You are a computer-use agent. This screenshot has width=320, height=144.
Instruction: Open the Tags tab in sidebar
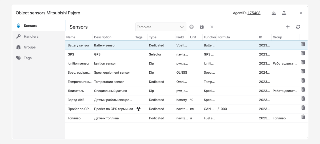tap(28, 58)
